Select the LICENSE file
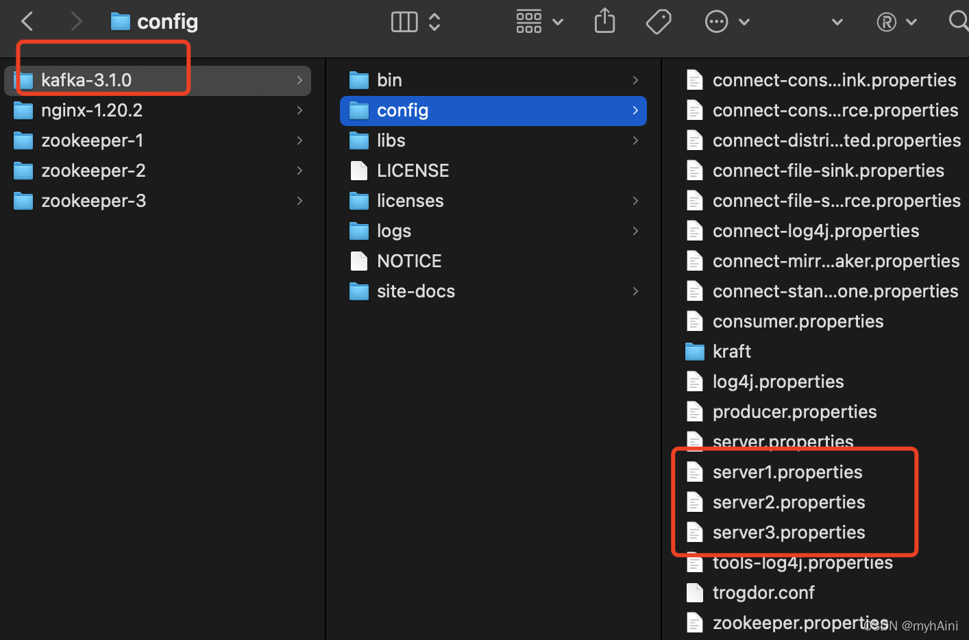Image resolution: width=969 pixels, height=640 pixels. click(x=493, y=171)
